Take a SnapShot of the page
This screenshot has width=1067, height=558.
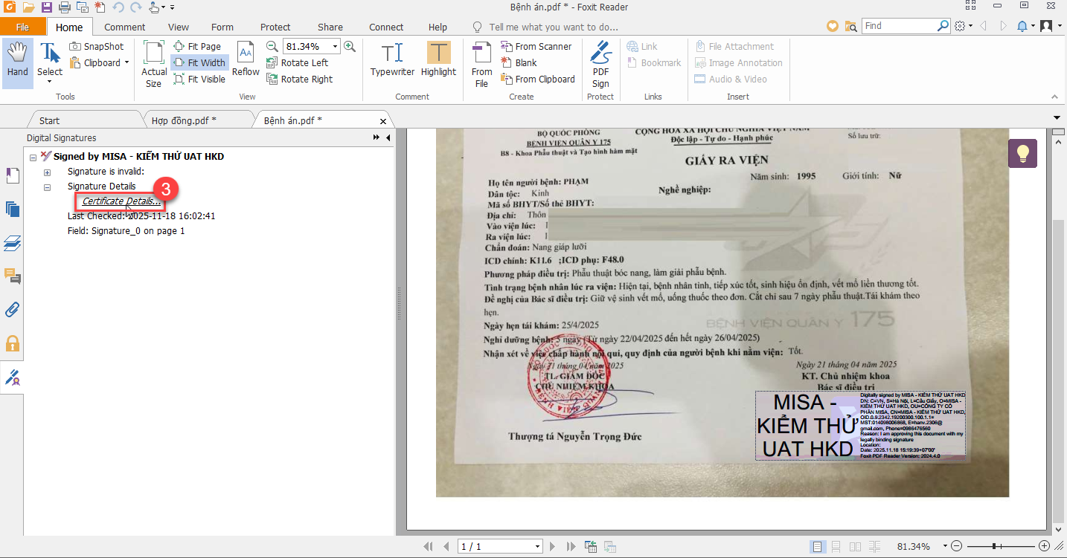[97, 46]
